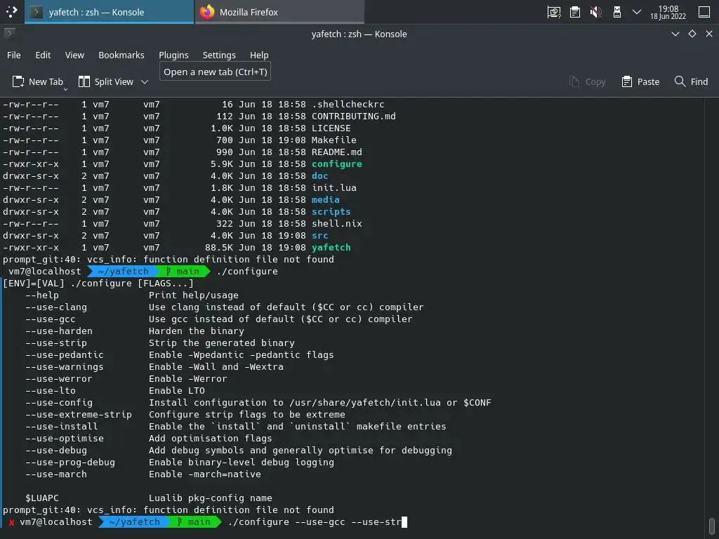This screenshot has height=539, width=719.
Task: Click the Split View toolbar button
Action: click(106, 81)
